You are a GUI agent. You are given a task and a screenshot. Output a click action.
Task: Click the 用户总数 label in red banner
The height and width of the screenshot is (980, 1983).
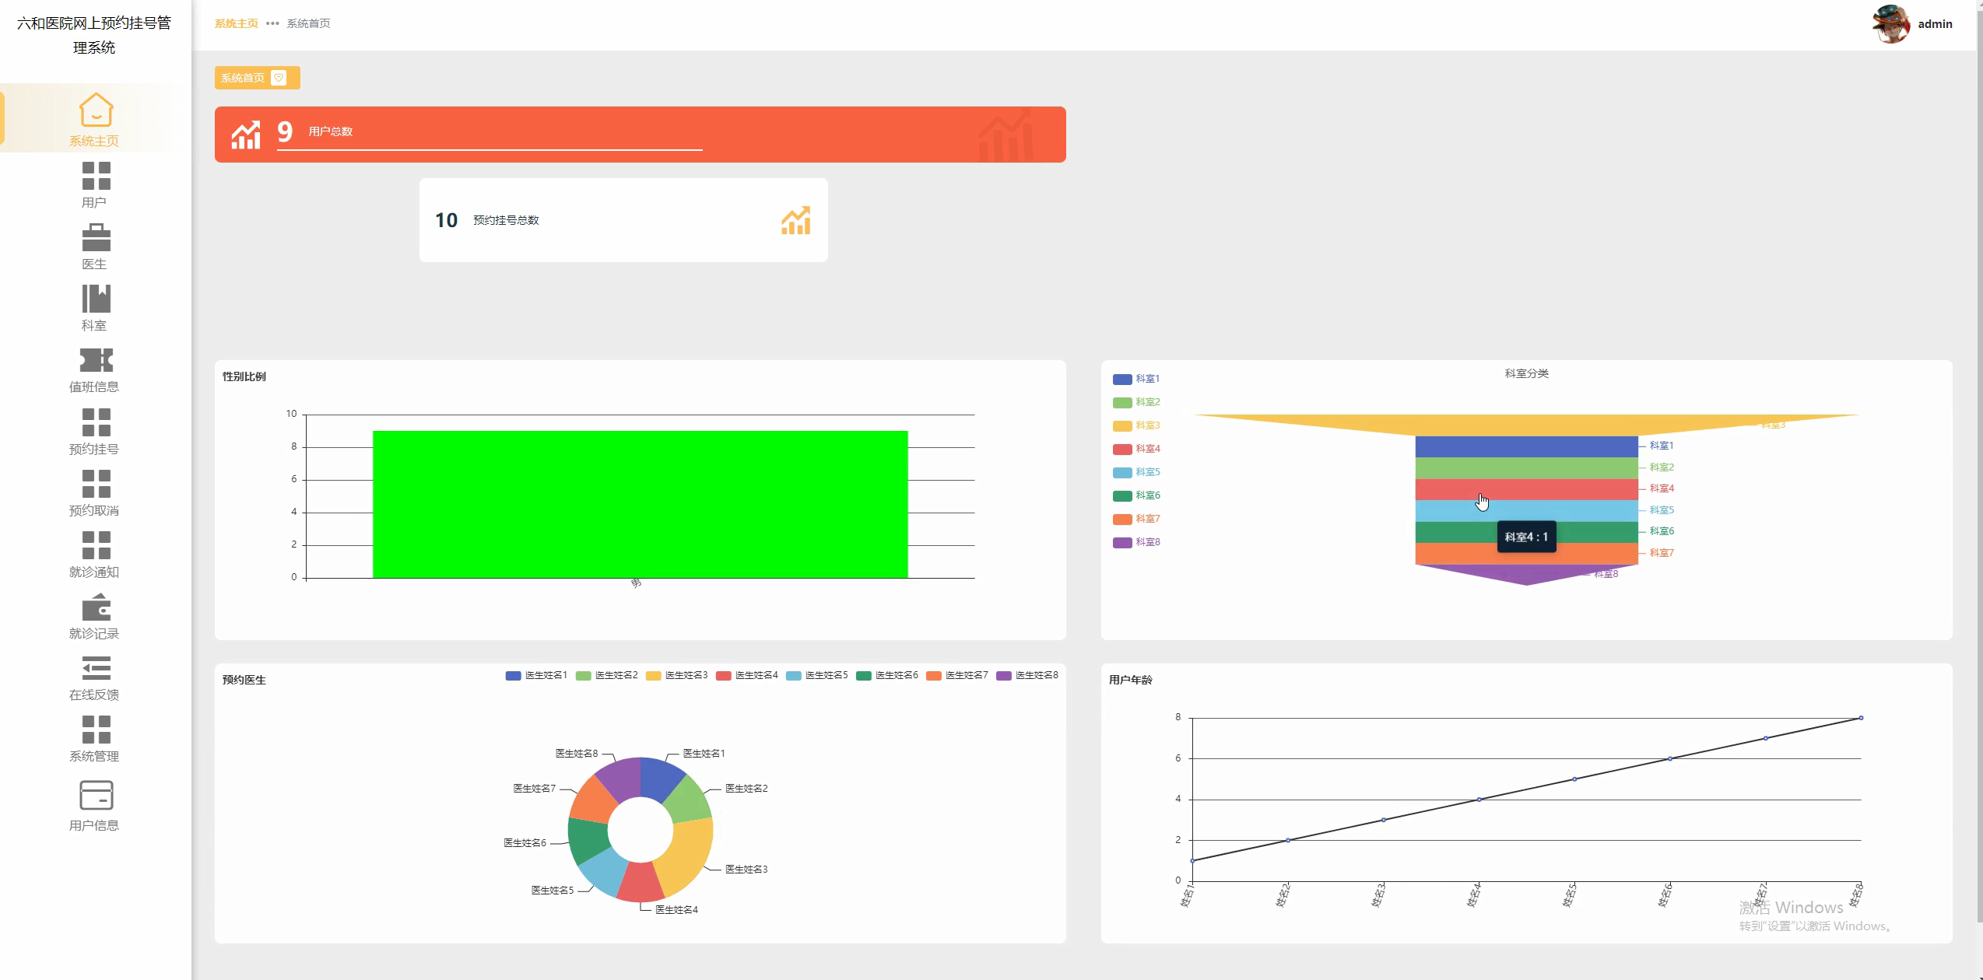point(331,131)
